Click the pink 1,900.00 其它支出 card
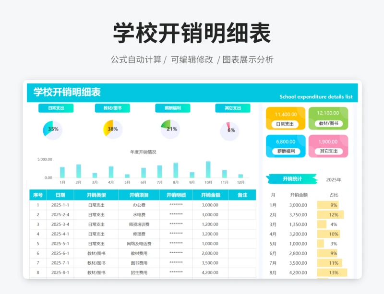This screenshot has height=294, width=384. click(328, 146)
